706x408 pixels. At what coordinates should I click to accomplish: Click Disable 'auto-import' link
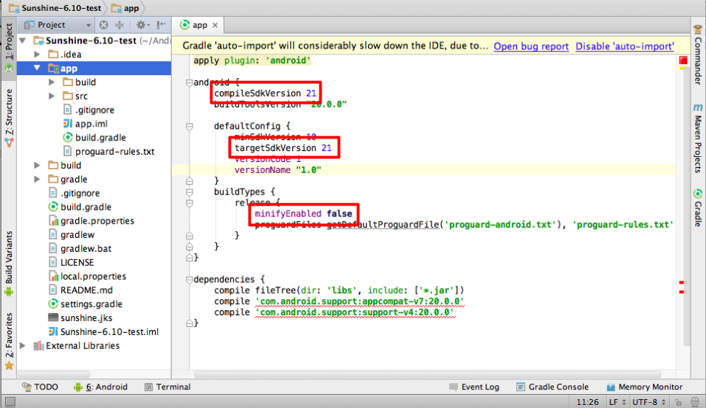pyautogui.click(x=625, y=46)
